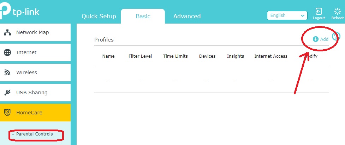Select the Basic tab
345x145 pixels.
pos(143,16)
